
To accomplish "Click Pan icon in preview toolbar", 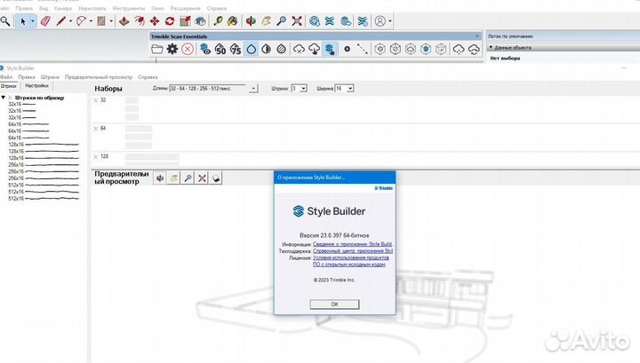I will coord(174,178).
